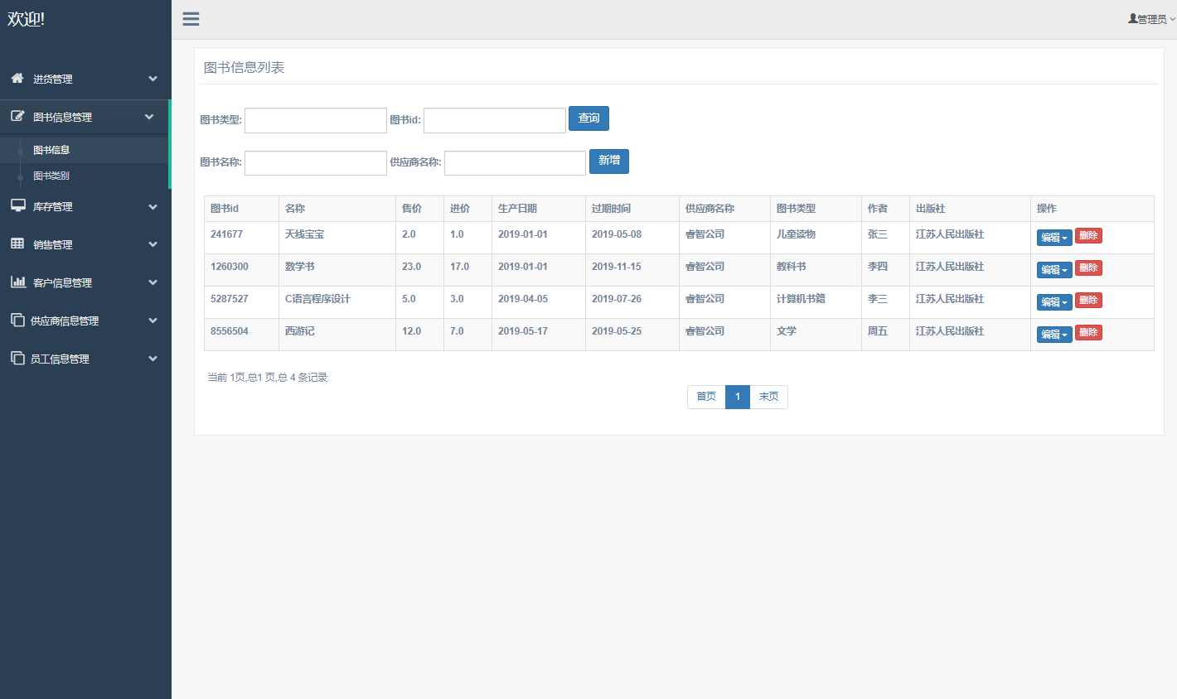Select 图书类别 submenu item
Image resolution: width=1177 pixels, height=699 pixels.
[51, 176]
